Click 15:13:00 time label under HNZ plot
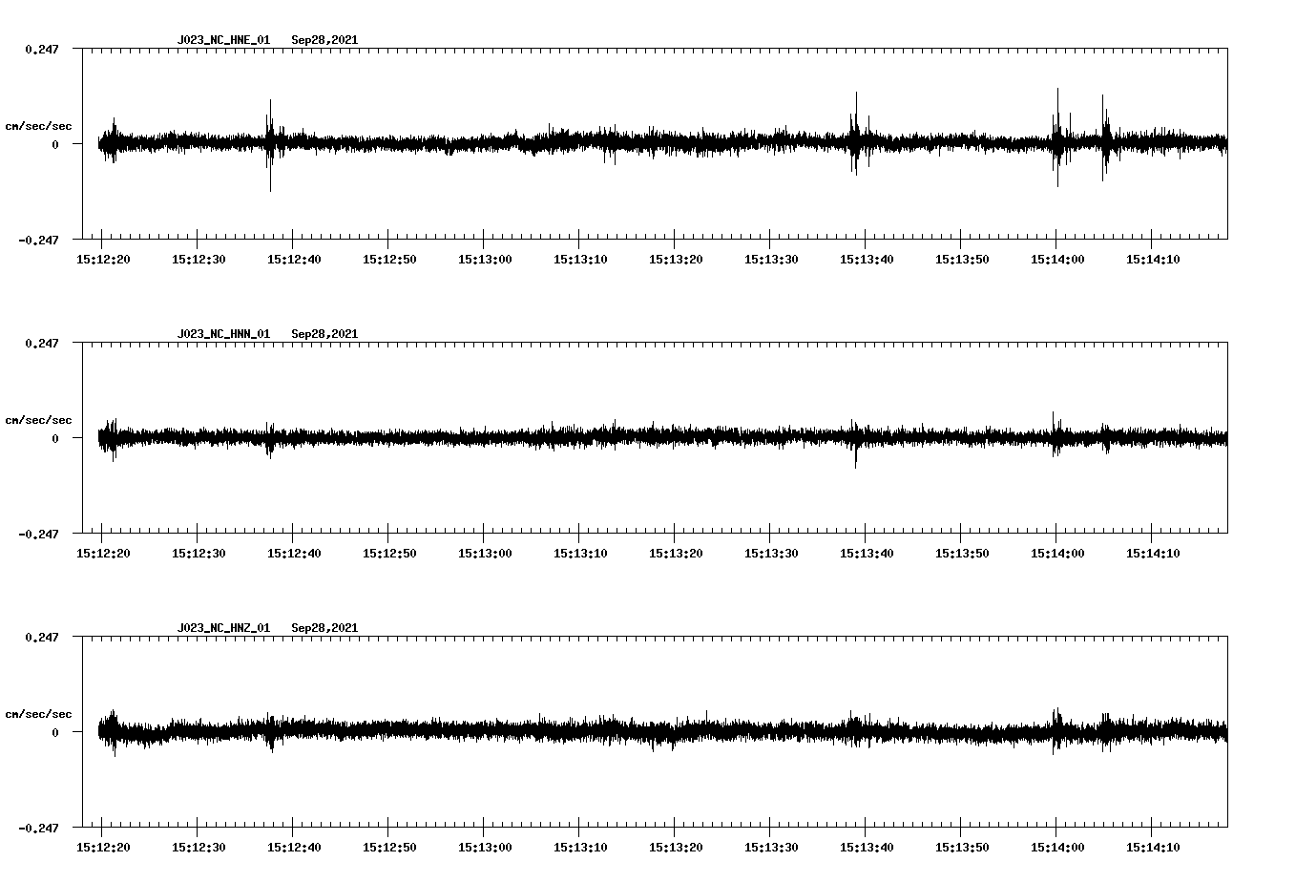The image size is (1296, 882). click(485, 848)
